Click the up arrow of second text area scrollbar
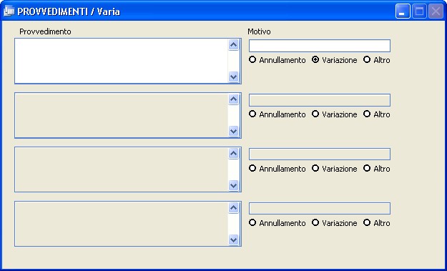447x271 pixels. click(233, 99)
